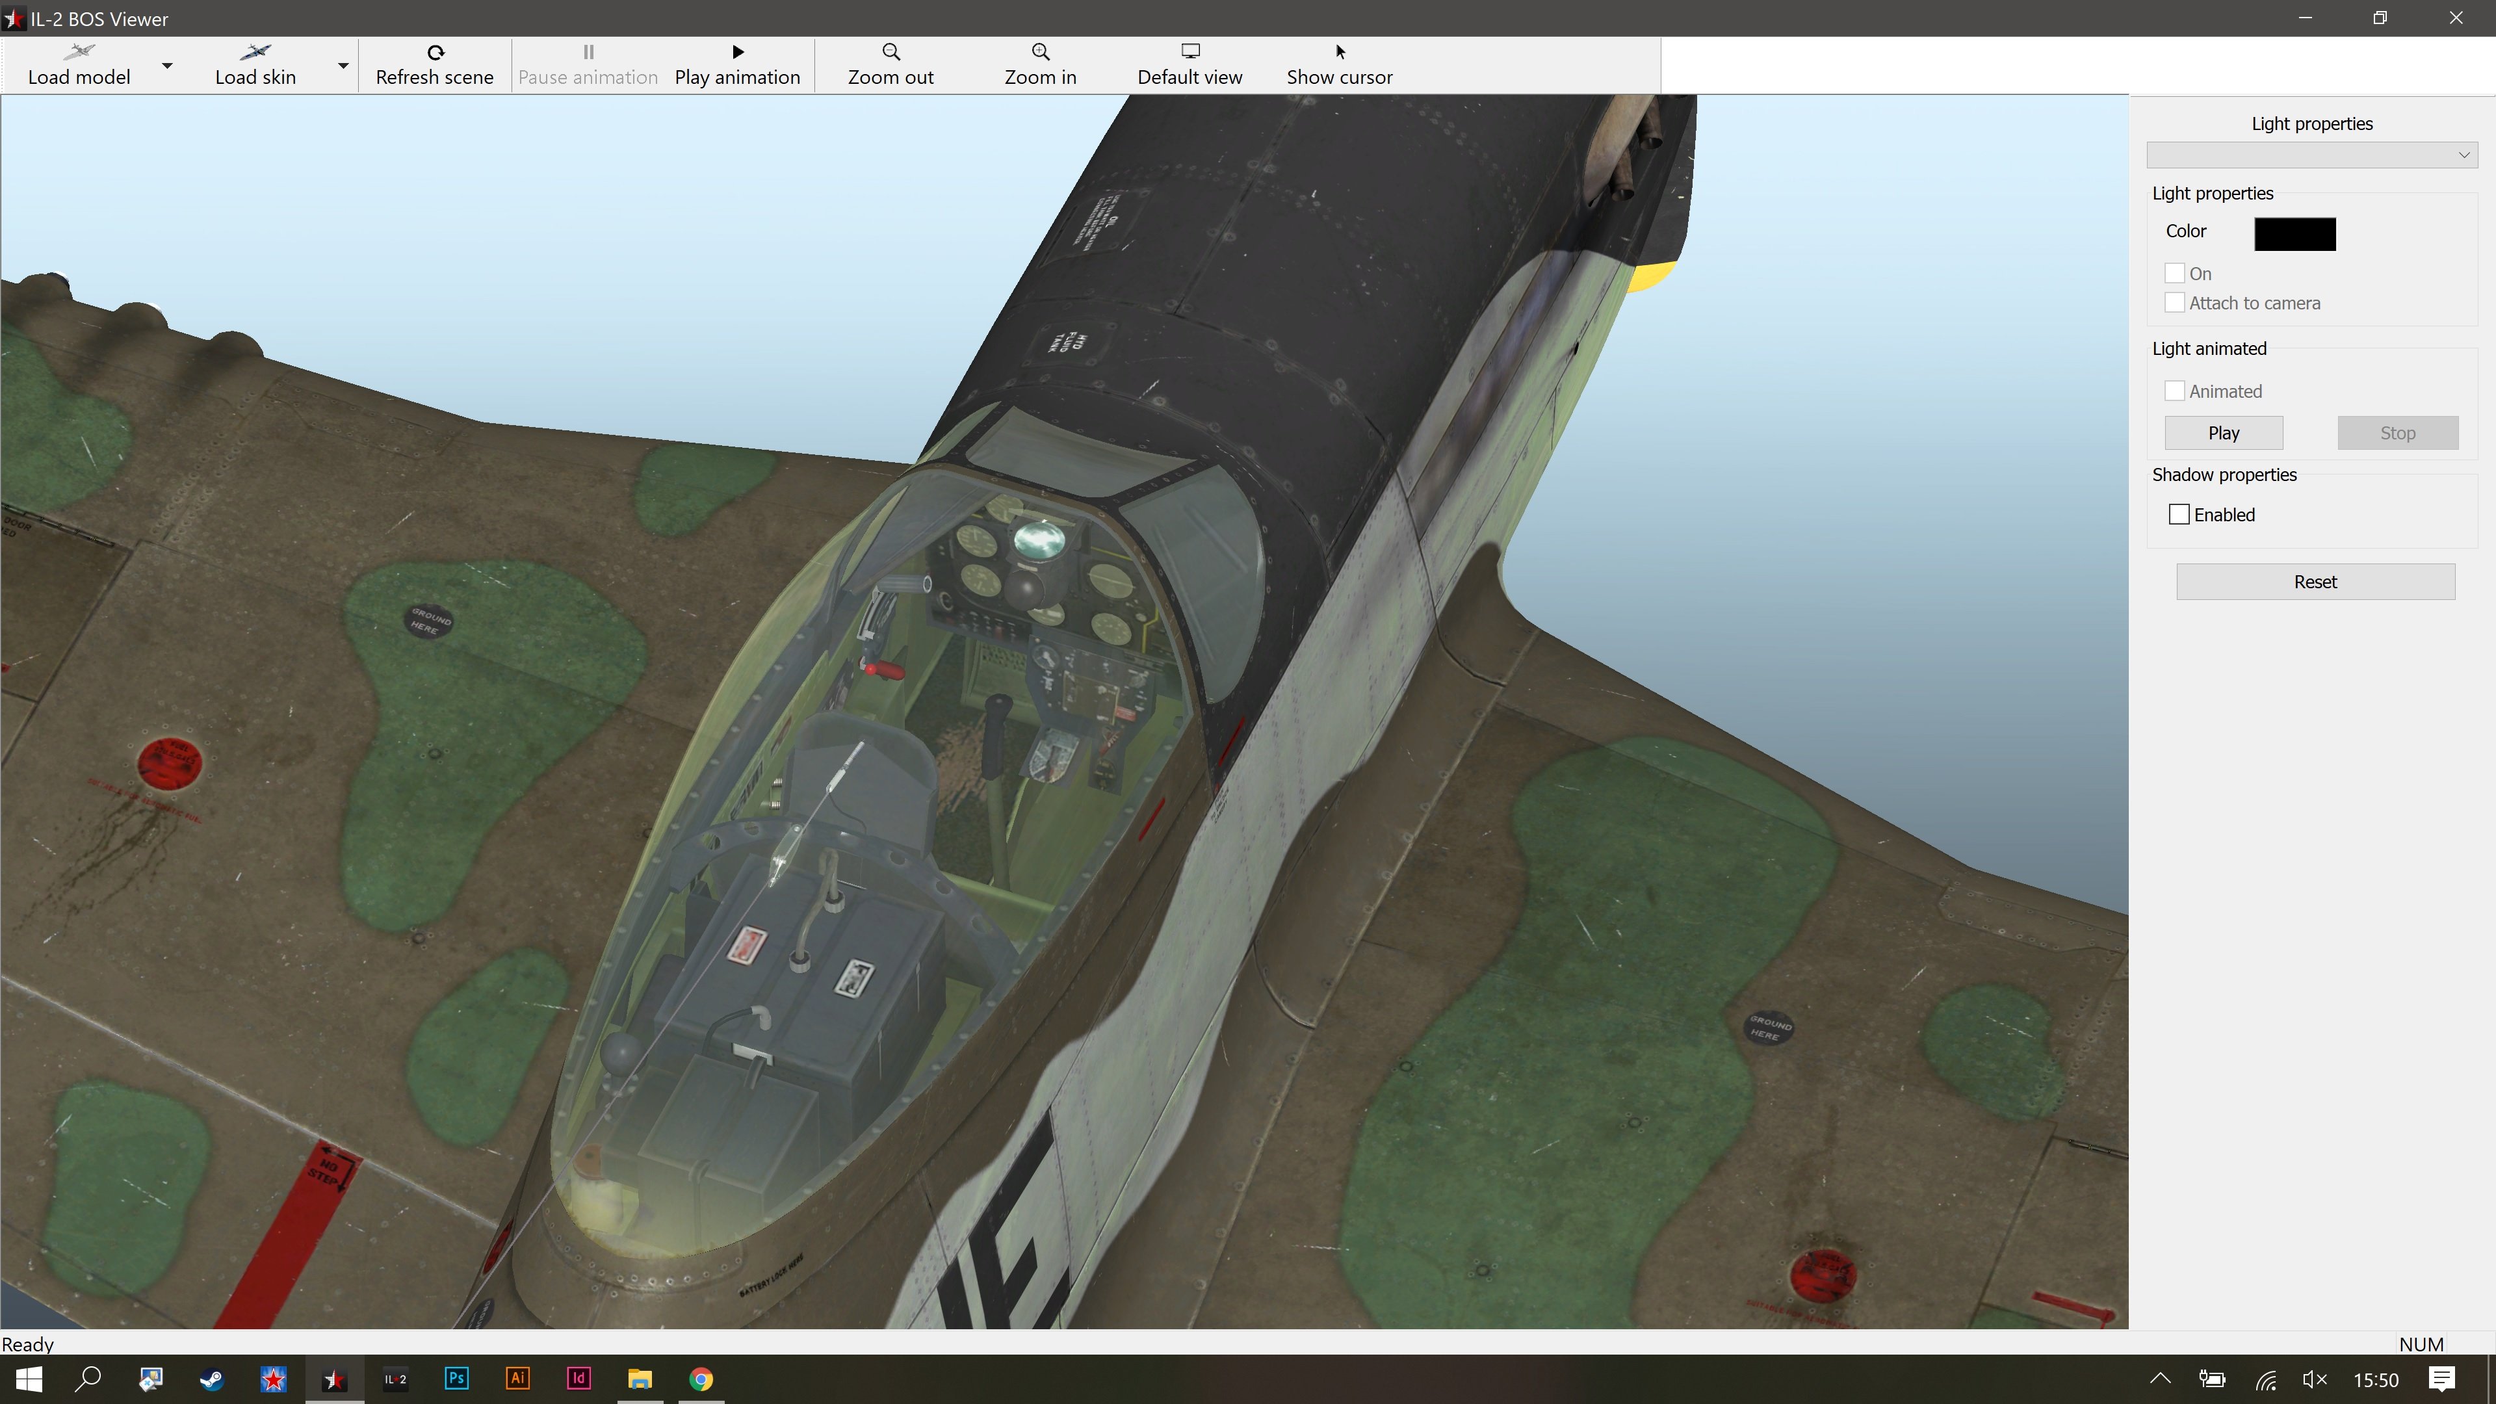Open the black light Color swatch
Viewport: 2496px width, 1404px height.
2294,233
